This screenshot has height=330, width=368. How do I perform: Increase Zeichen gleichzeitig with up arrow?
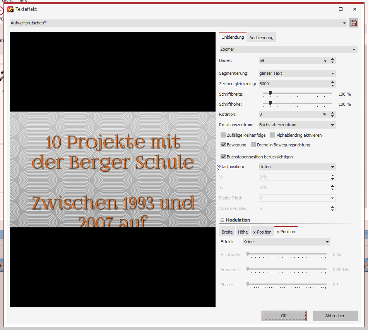click(333, 82)
